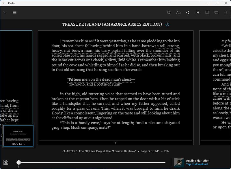Image resolution: width=231 pixels, height=169 pixels.
Task: Click the reading progress slider handle
Action: pyautogui.click(x=18, y=162)
